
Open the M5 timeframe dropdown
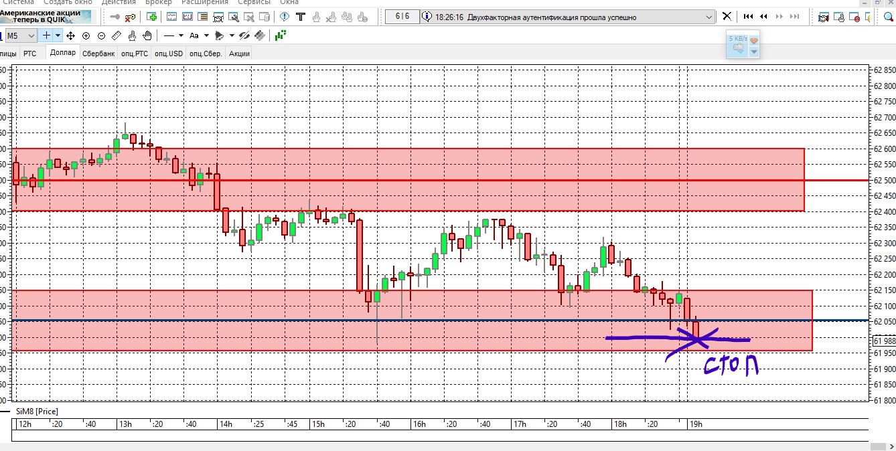tap(21, 35)
